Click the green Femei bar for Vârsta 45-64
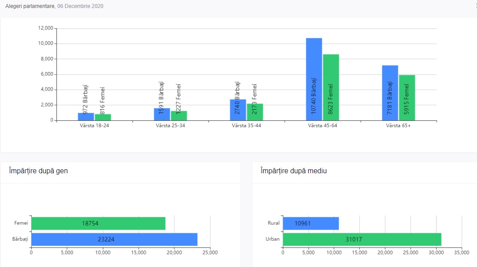This screenshot has width=477, height=267. pyautogui.click(x=331, y=87)
